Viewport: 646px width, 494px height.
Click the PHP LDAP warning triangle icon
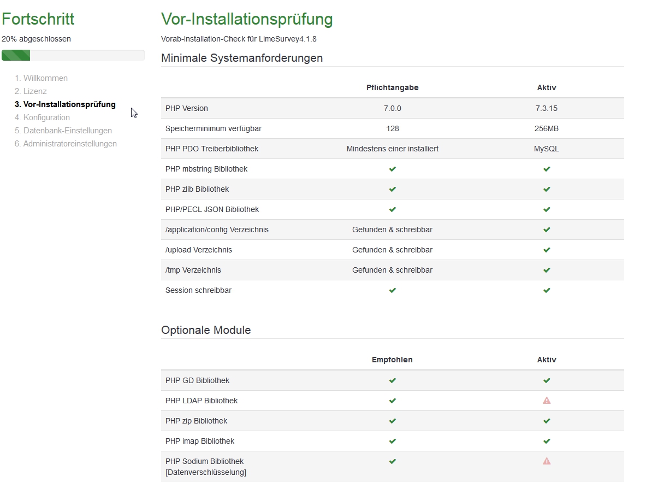point(547,401)
